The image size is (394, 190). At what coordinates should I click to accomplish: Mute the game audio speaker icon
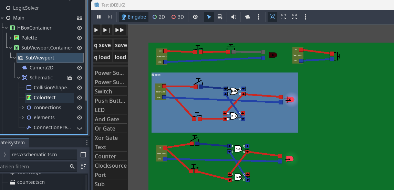pos(234,17)
